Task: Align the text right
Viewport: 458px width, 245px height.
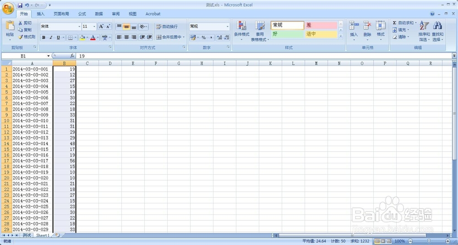Action: 134,37
